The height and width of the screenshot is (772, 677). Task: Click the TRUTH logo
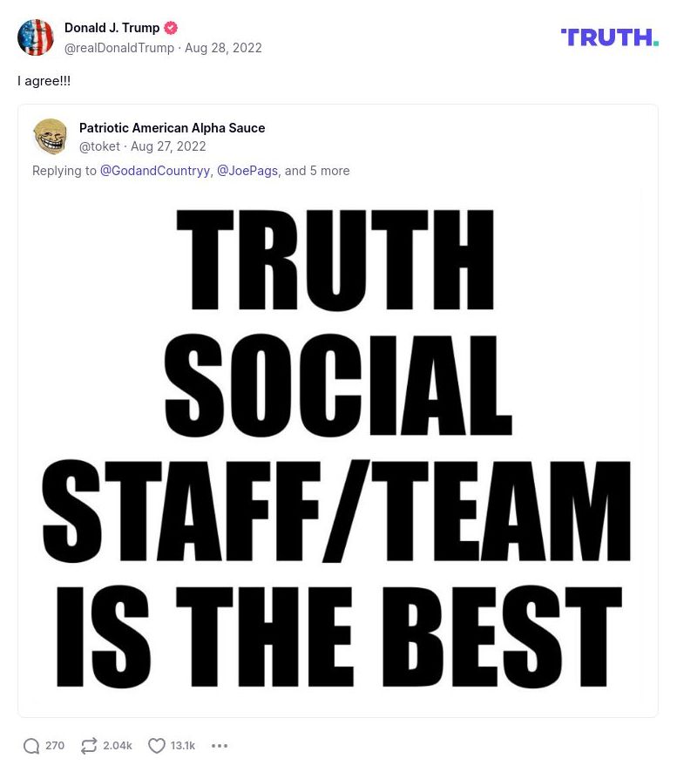[x=609, y=37]
